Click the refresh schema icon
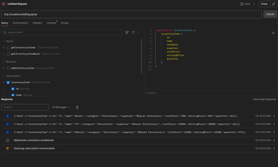 (133, 32)
